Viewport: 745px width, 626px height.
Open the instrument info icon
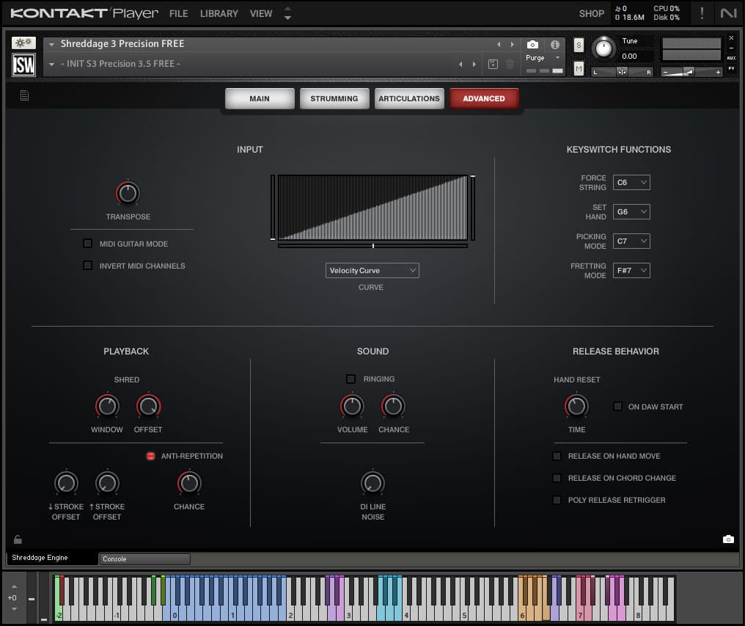click(555, 45)
